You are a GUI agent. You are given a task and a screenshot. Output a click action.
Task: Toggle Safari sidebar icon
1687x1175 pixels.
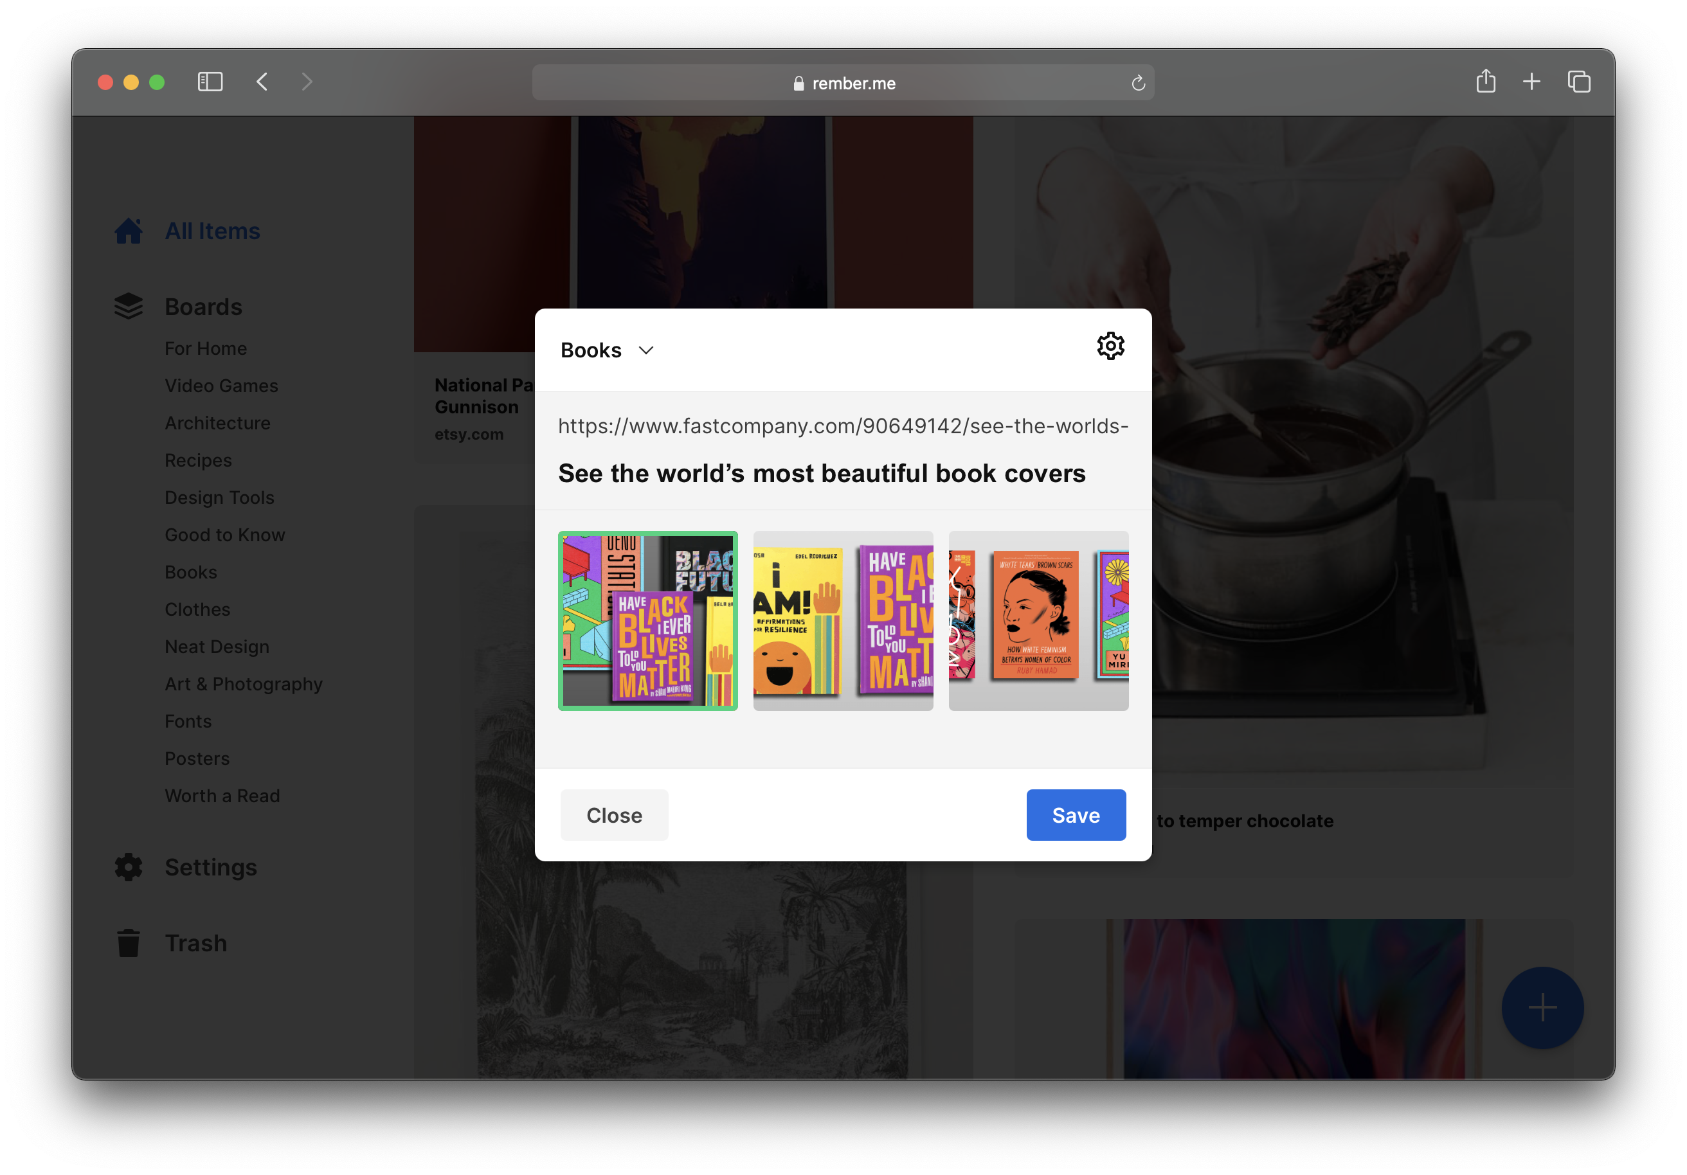point(210,82)
